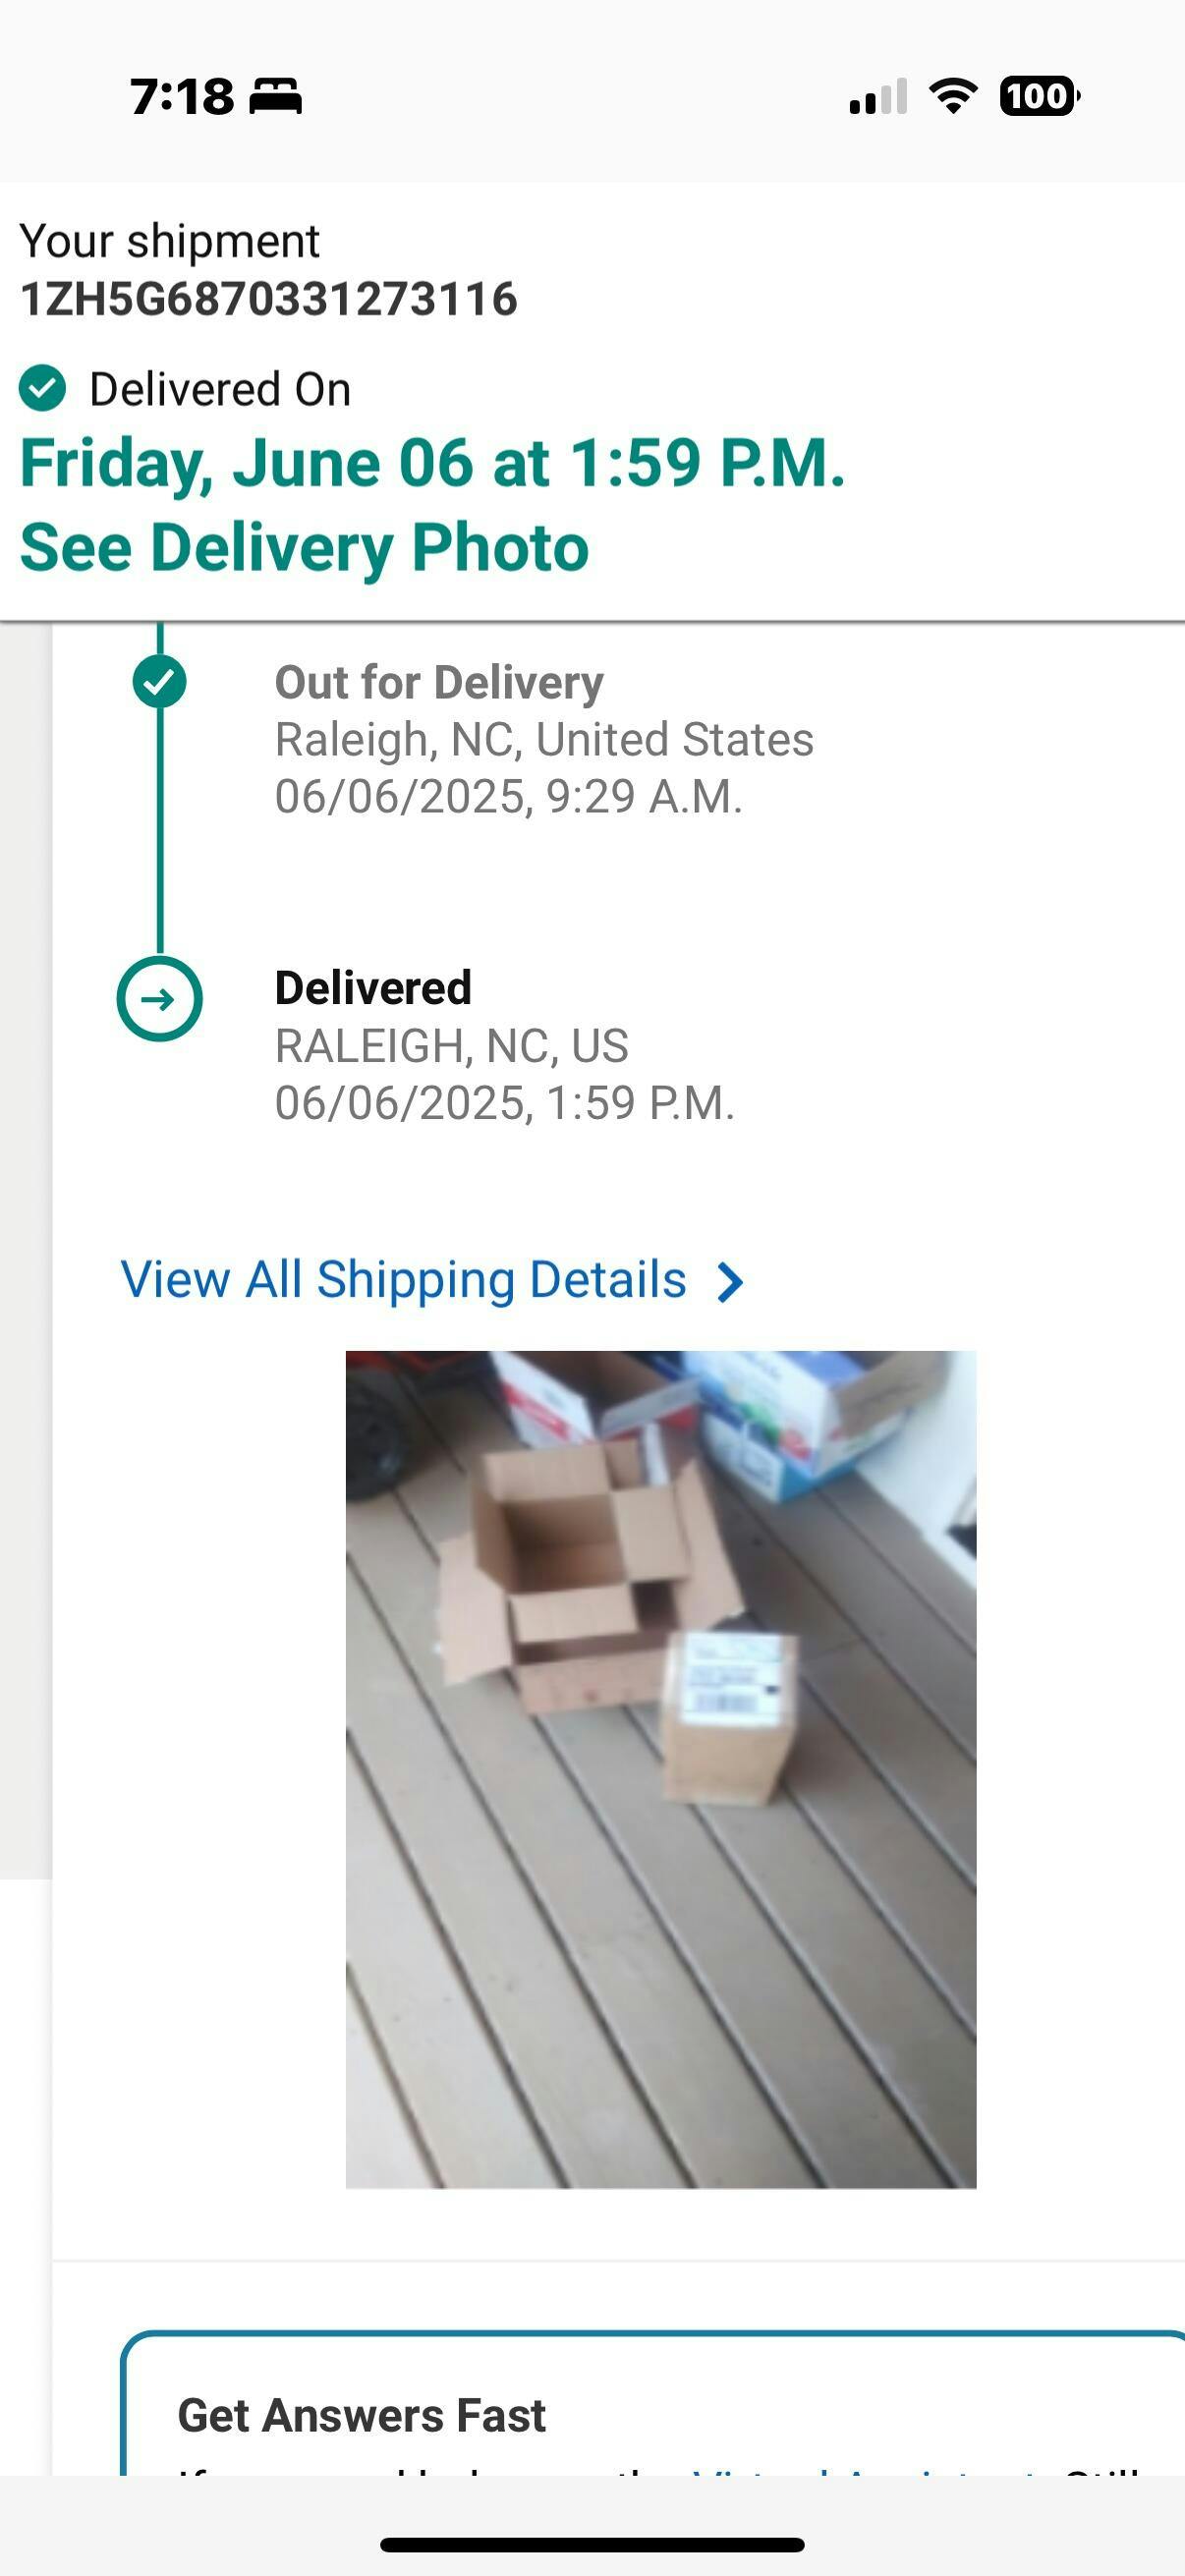Viewport: 1185px width, 2576px height.
Task: Tap the Delivered On green checkmark icon
Action: [43, 388]
